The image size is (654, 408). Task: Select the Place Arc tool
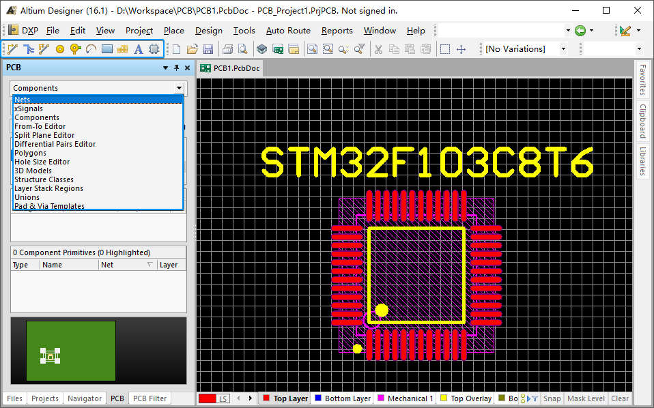pyautogui.click(x=91, y=49)
